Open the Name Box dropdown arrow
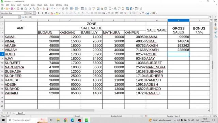This screenshot has width=218, height=123. click(x=19, y=17)
